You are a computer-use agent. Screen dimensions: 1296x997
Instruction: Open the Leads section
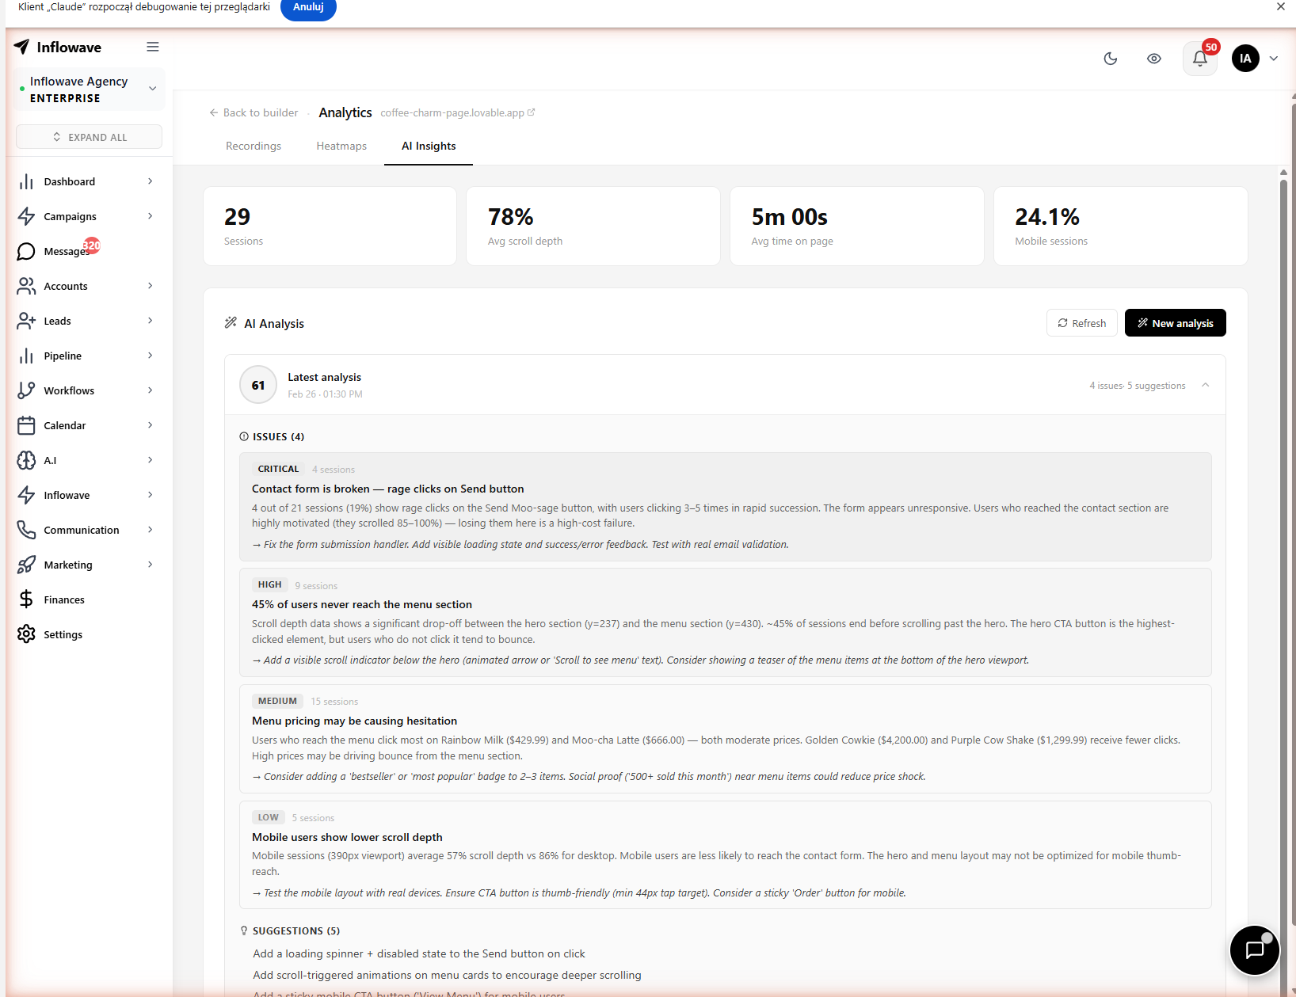point(56,321)
